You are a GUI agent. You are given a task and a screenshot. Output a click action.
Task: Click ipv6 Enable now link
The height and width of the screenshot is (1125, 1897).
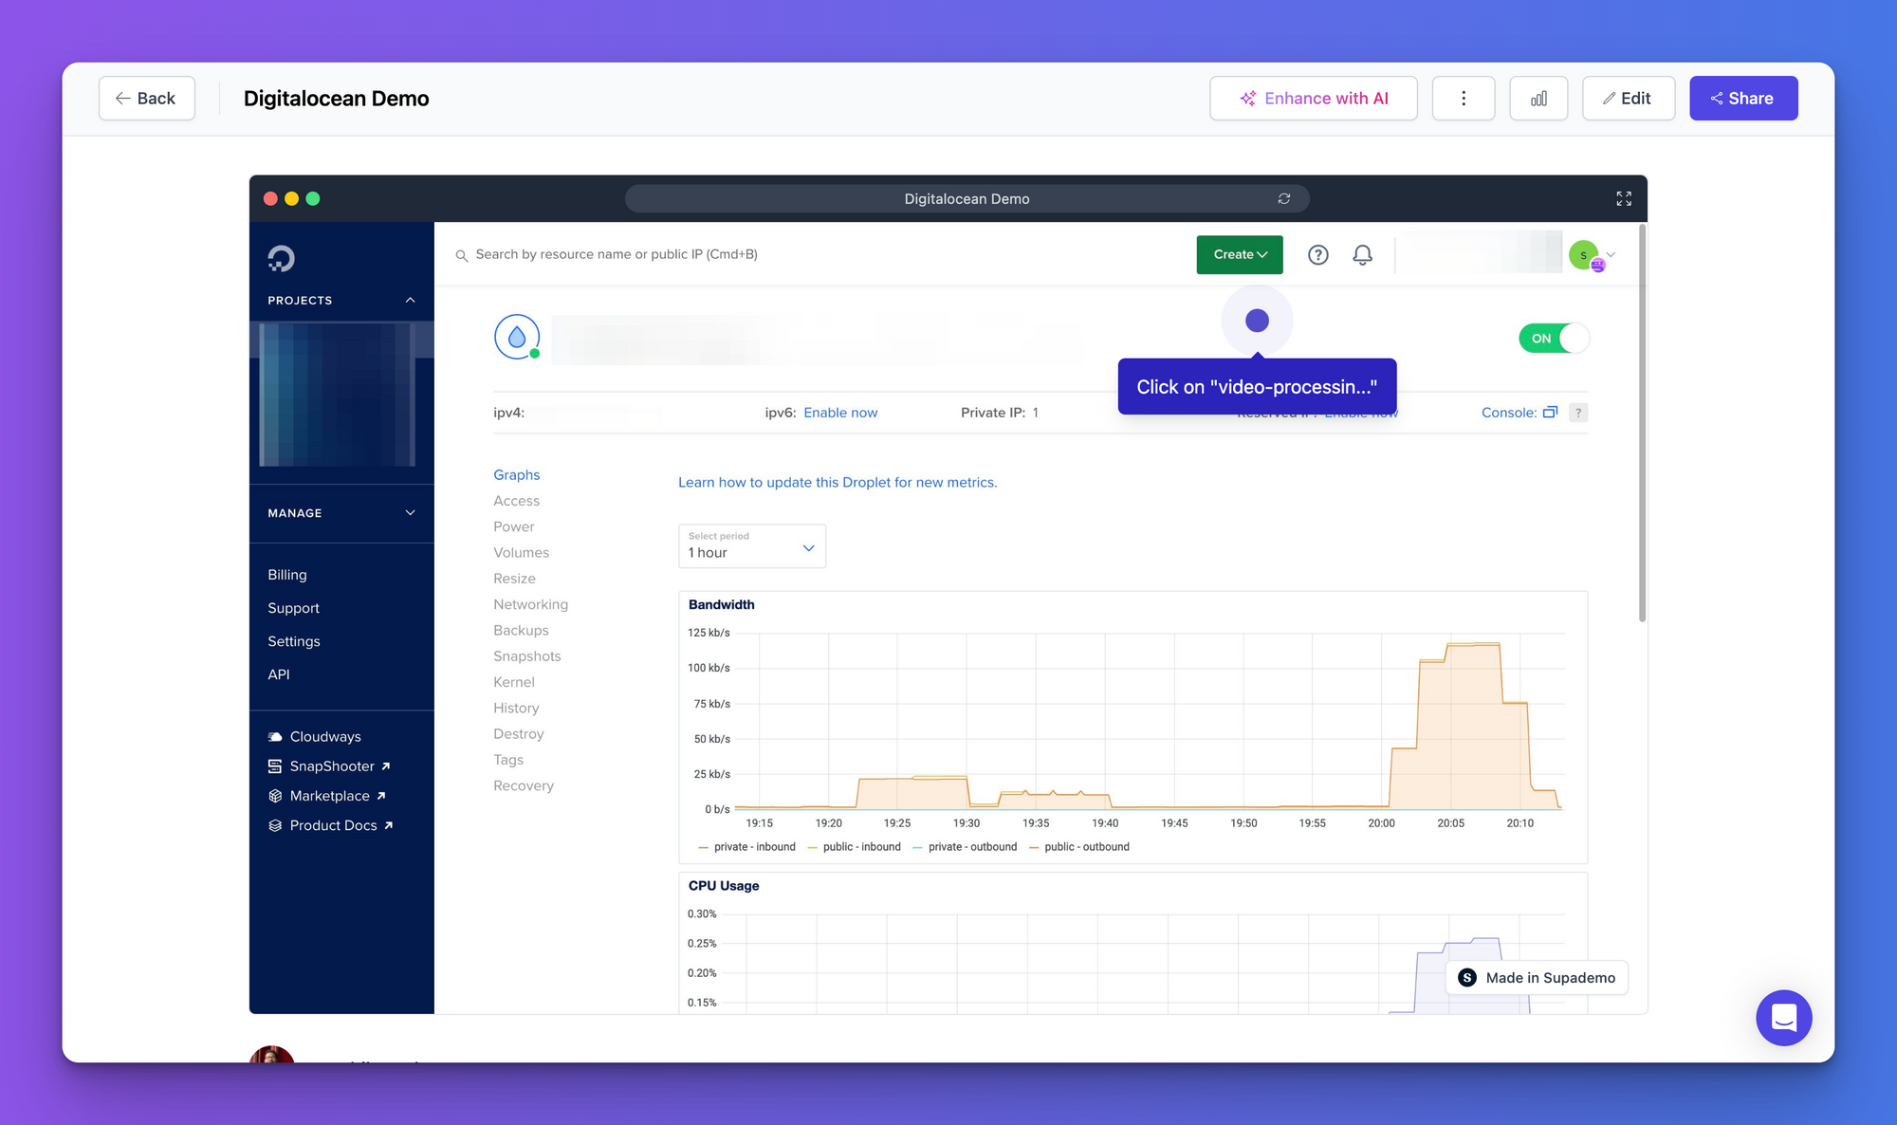coord(840,413)
